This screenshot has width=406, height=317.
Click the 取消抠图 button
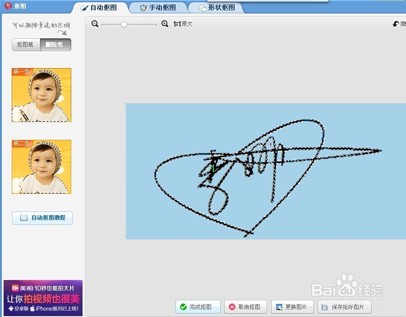pos(245,307)
